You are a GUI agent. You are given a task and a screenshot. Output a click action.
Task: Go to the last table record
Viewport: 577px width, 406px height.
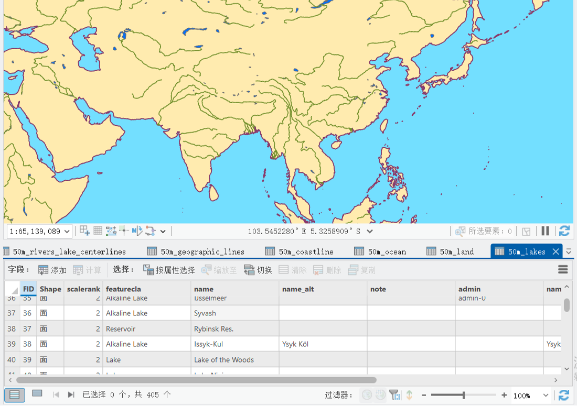(x=71, y=395)
